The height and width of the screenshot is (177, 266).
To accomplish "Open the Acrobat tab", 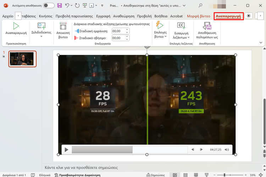I will (176, 16).
